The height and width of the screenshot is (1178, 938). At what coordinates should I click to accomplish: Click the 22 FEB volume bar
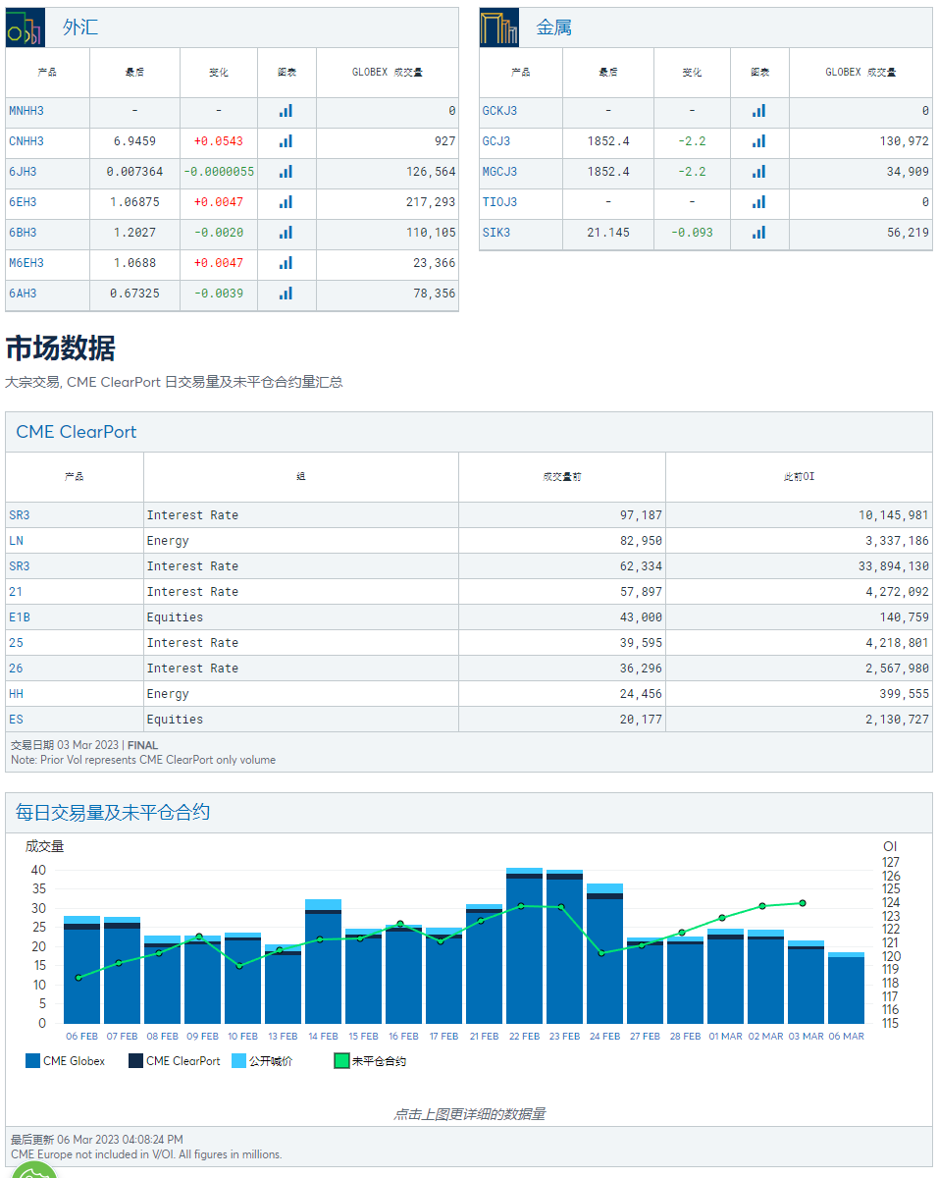[x=524, y=945]
